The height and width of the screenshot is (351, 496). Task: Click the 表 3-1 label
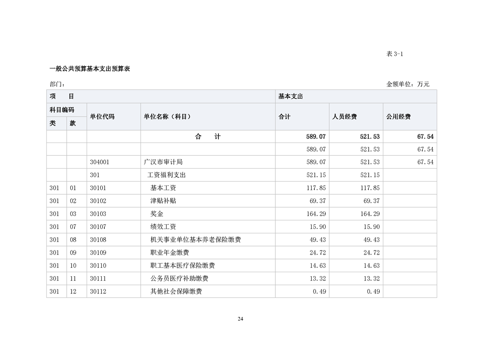394,54
